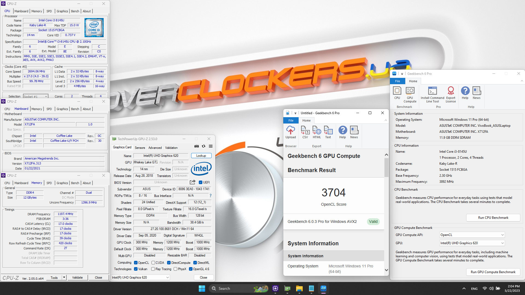
Task: Open the taskbar clock and date
Action: tap(512, 288)
